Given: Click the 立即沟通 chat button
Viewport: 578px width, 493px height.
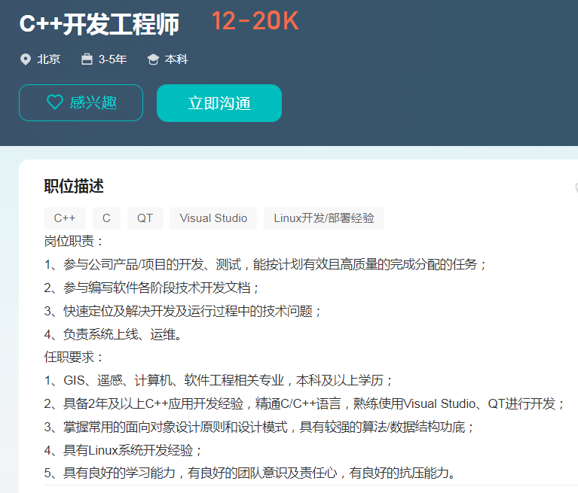Looking at the screenshot, I should [x=219, y=103].
